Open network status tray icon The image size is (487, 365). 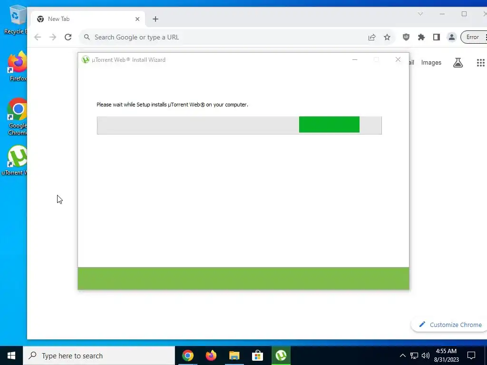tap(414, 355)
